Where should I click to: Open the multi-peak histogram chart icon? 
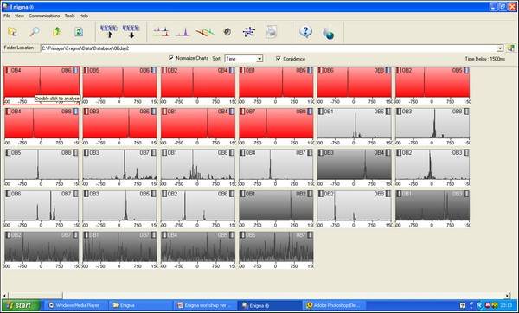[161, 32]
